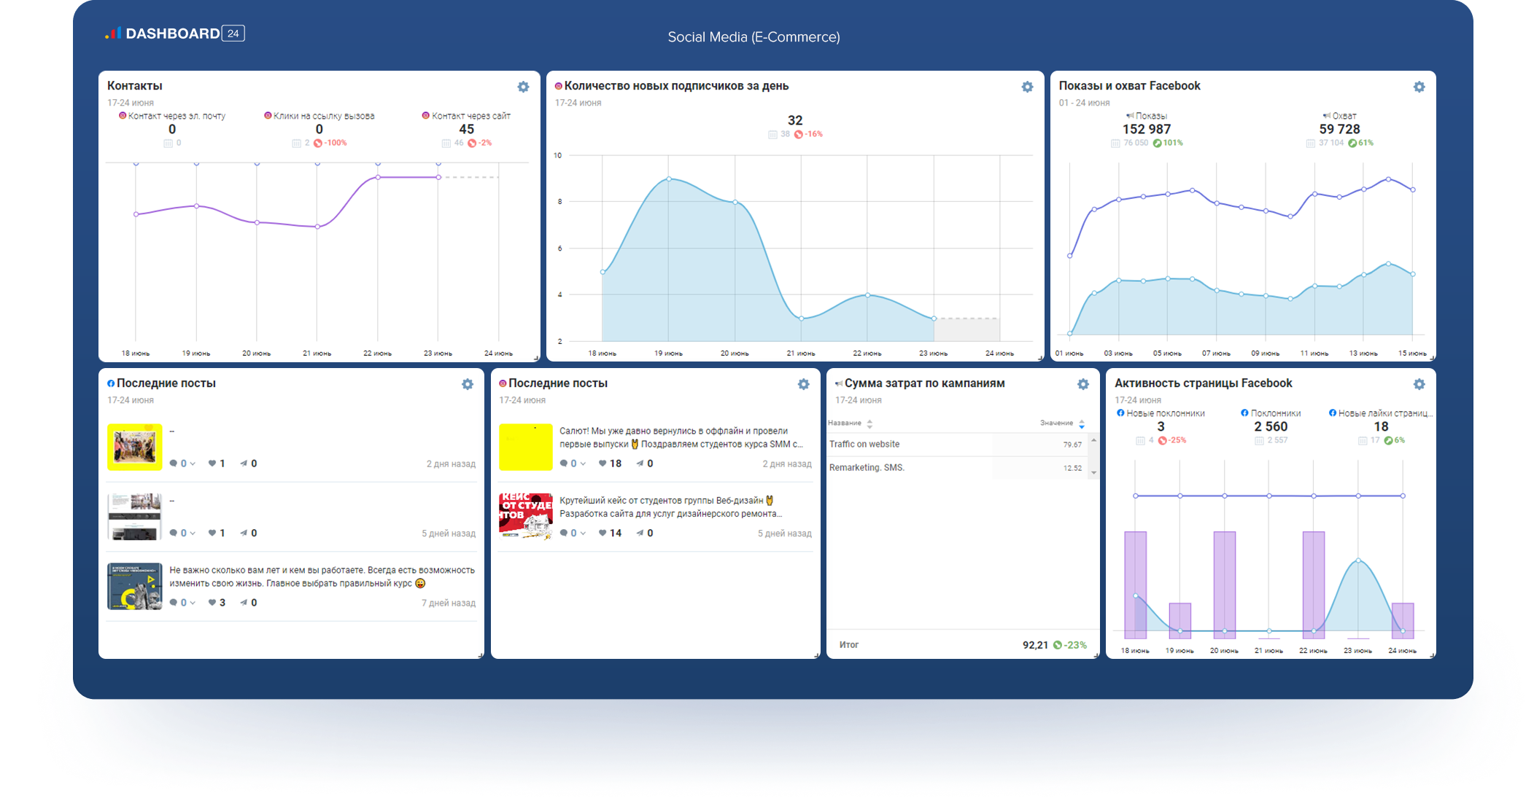Toggle the Показы series in Facebook chart legend
This screenshot has height=801, width=1534.
(1147, 116)
